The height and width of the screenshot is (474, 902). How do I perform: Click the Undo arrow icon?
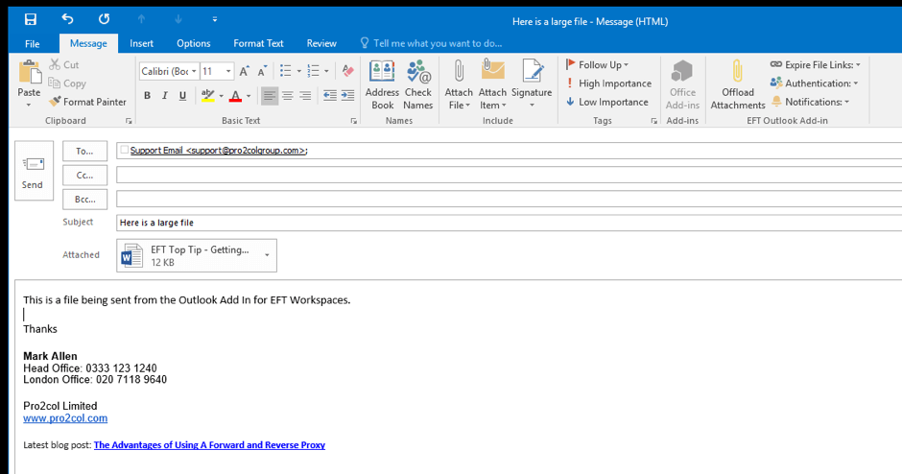tap(67, 19)
